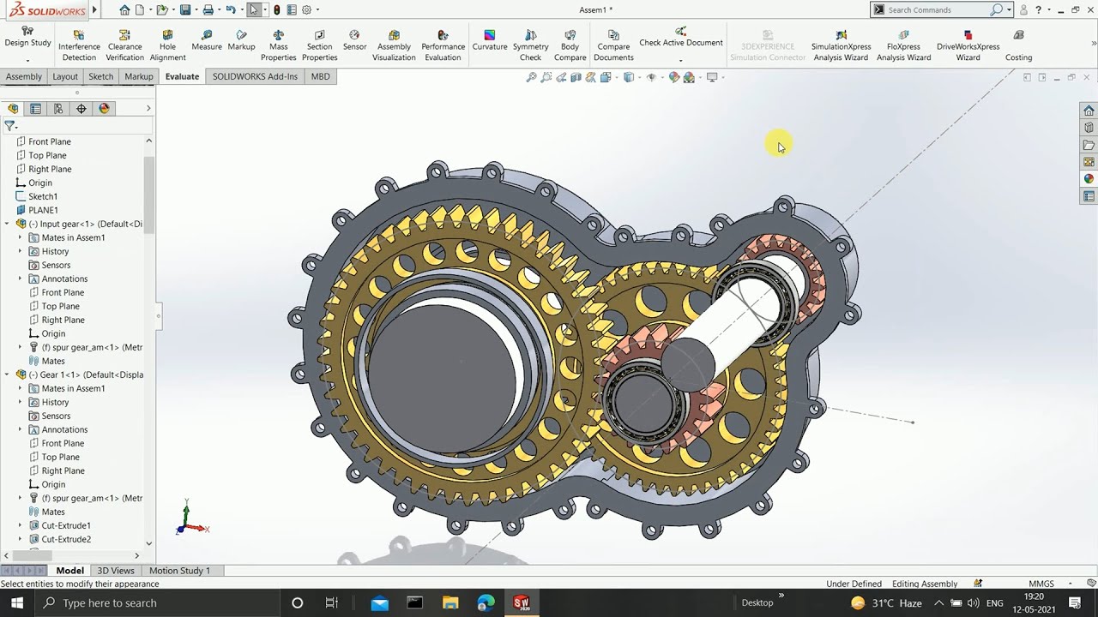Open the Check Active Document dropdown arrow
The height and width of the screenshot is (617, 1098).
coord(680,61)
